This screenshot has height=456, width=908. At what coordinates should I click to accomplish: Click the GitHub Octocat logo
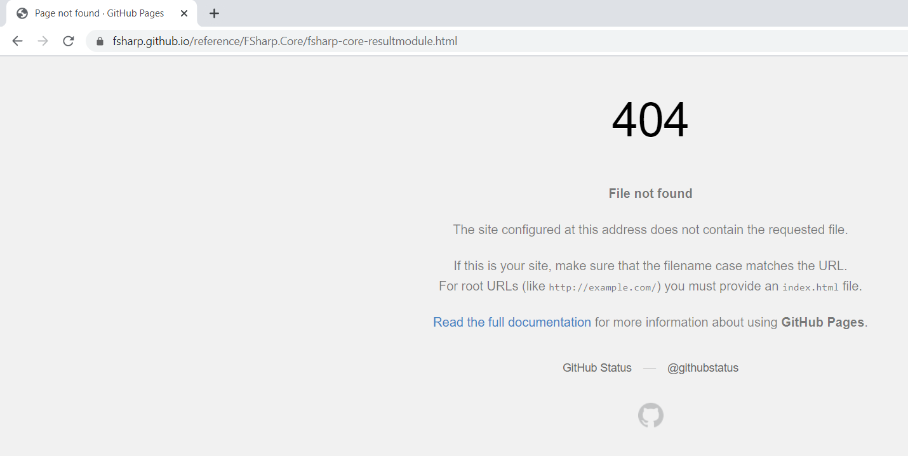650,415
